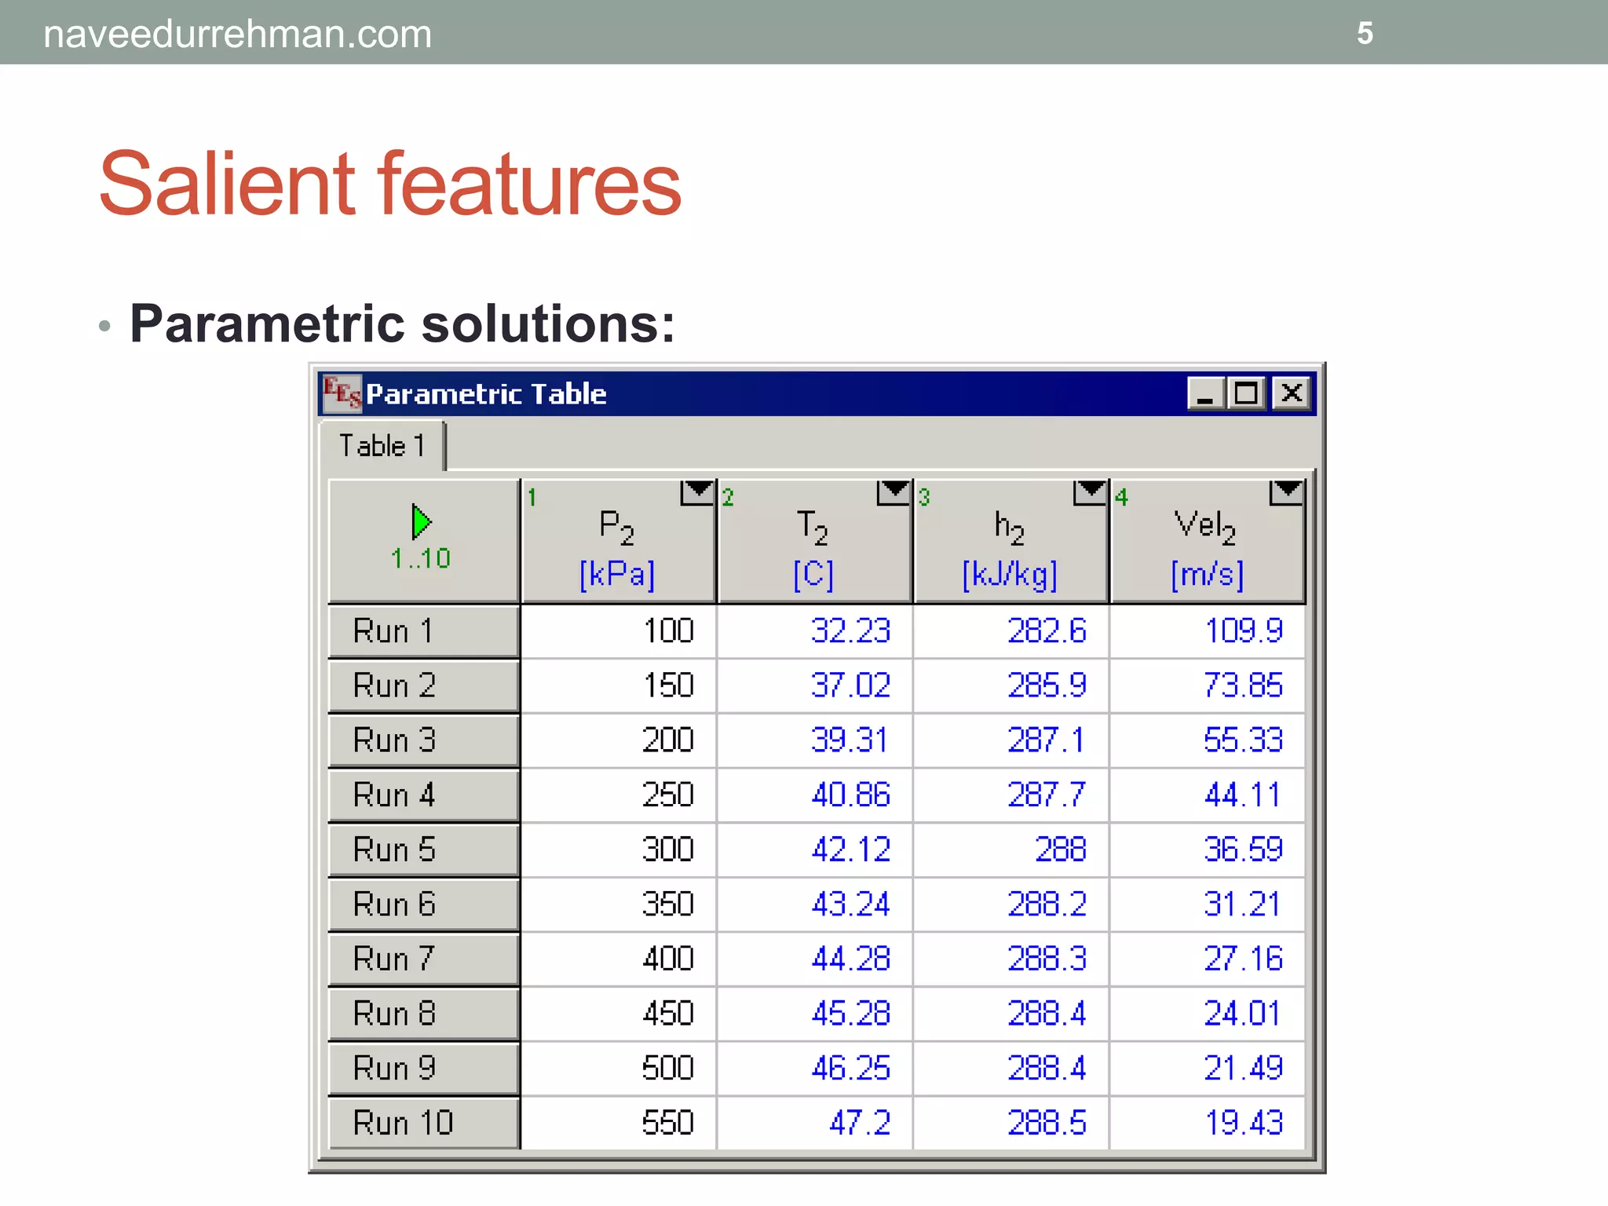
Task: Click the Vel2 cell showing 27.16
Action: [1208, 959]
